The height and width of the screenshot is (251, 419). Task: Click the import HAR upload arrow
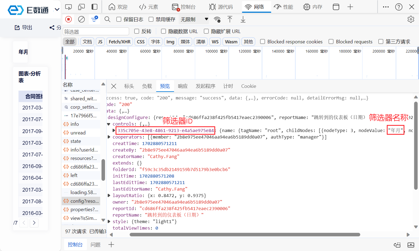tap(230, 19)
